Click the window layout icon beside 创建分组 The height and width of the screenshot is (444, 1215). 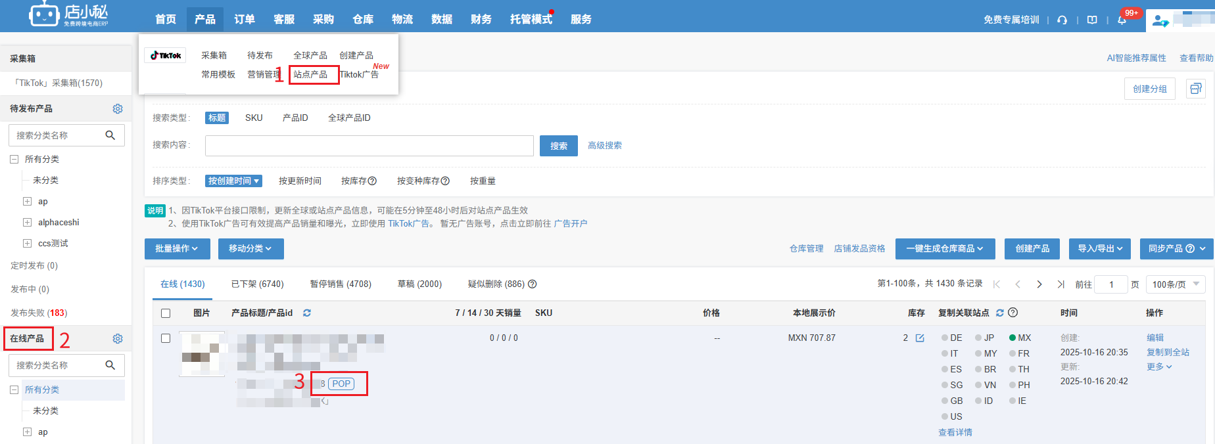1195,89
